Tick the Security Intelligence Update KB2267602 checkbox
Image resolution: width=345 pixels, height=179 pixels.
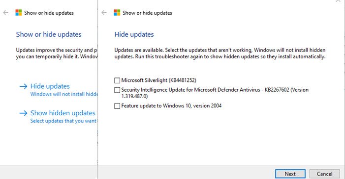117,90
